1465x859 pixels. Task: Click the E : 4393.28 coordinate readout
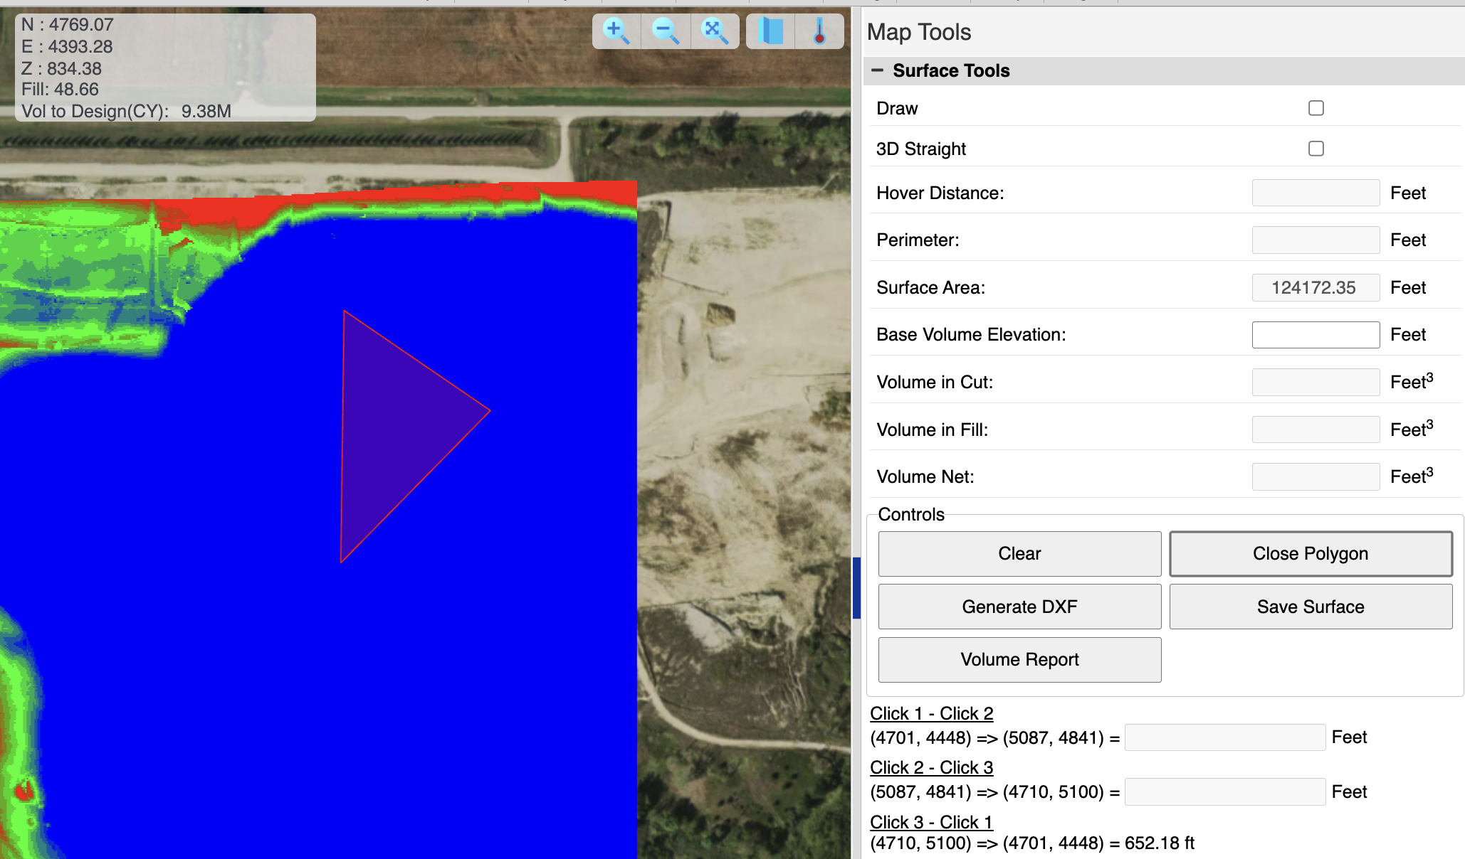coord(67,47)
